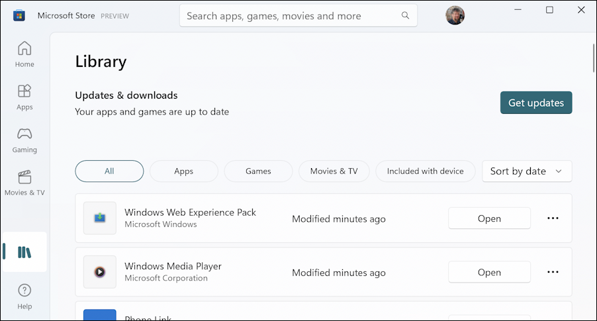
Task: Select the All filter
Action: coord(109,171)
